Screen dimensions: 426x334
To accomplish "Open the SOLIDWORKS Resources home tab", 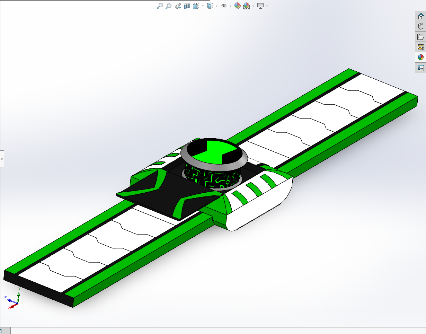I will tap(421, 16).
